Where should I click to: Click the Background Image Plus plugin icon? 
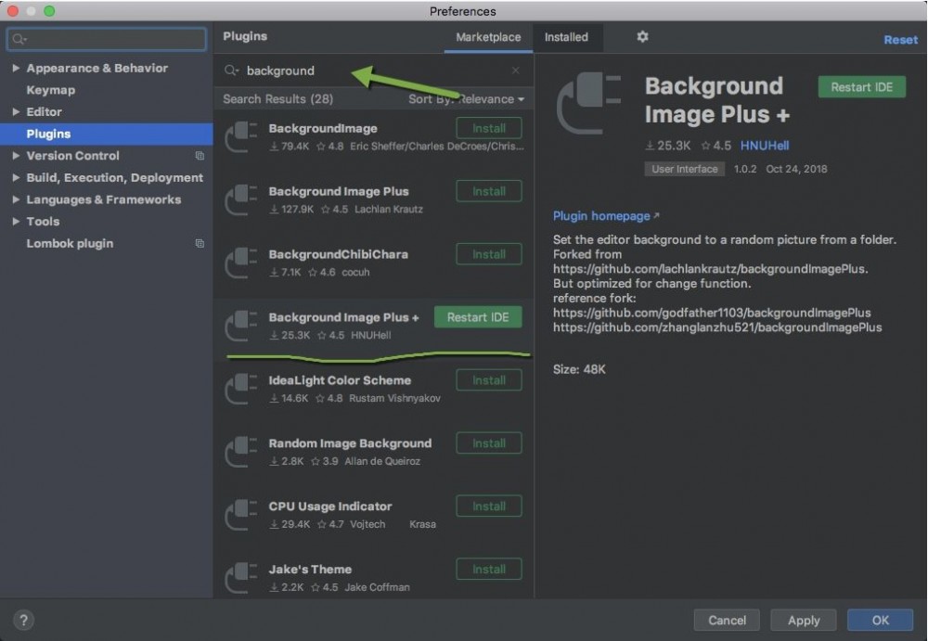pos(241,199)
